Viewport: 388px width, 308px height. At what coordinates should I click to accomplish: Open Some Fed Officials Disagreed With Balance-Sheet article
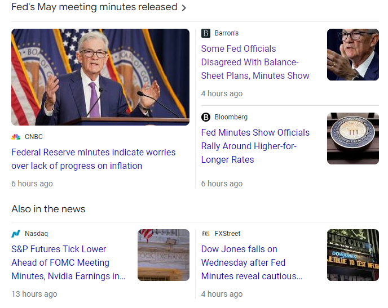point(255,63)
